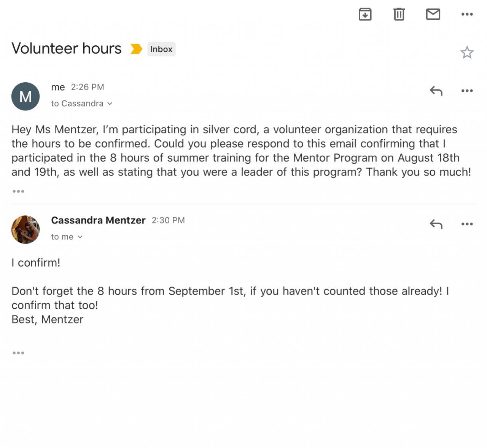This screenshot has height=448, width=487.
Task: Archive this Volunteer hours conversation
Action: [x=365, y=14]
